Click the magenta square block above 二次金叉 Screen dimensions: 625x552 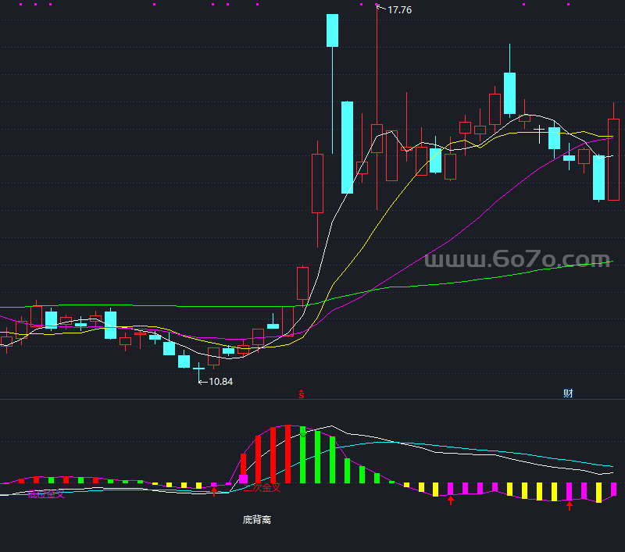tap(243, 479)
